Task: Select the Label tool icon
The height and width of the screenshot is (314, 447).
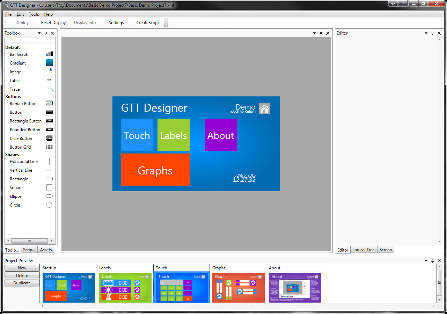Action: [49, 80]
